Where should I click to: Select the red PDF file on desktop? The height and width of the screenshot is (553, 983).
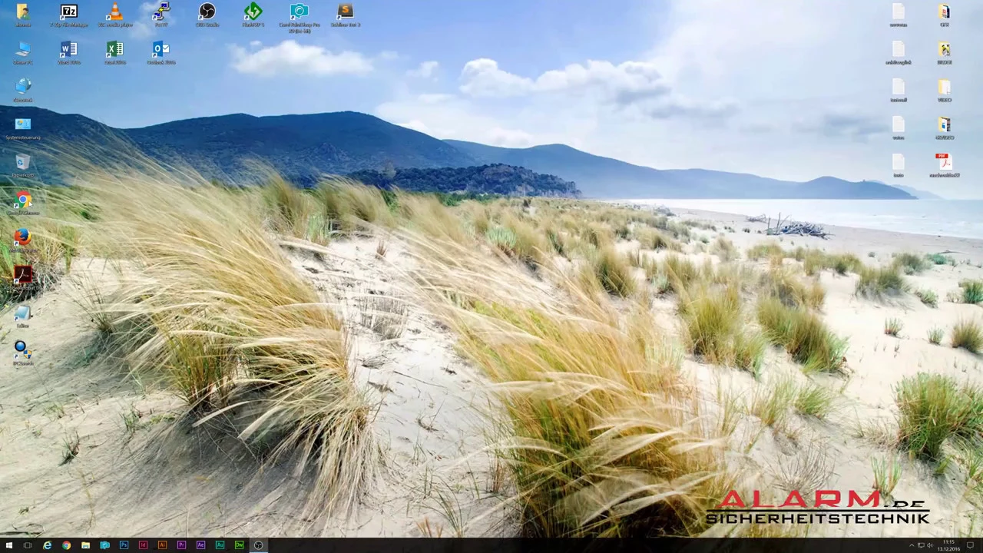[944, 165]
